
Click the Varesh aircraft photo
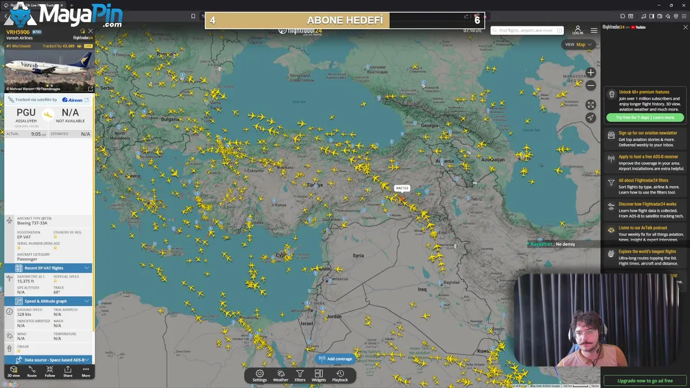(49, 70)
